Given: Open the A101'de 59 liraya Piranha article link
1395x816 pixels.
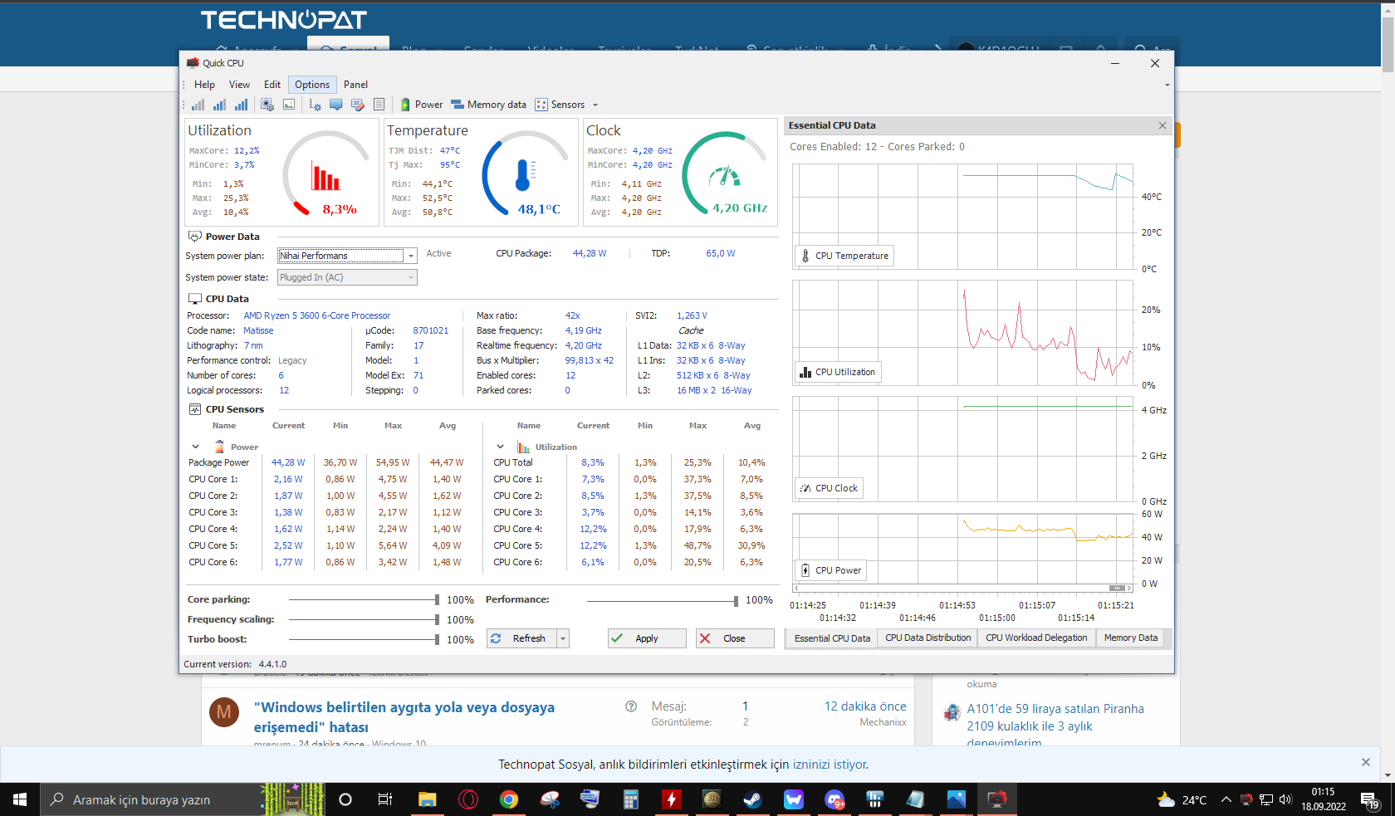Looking at the screenshot, I should [x=1055, y=726].
